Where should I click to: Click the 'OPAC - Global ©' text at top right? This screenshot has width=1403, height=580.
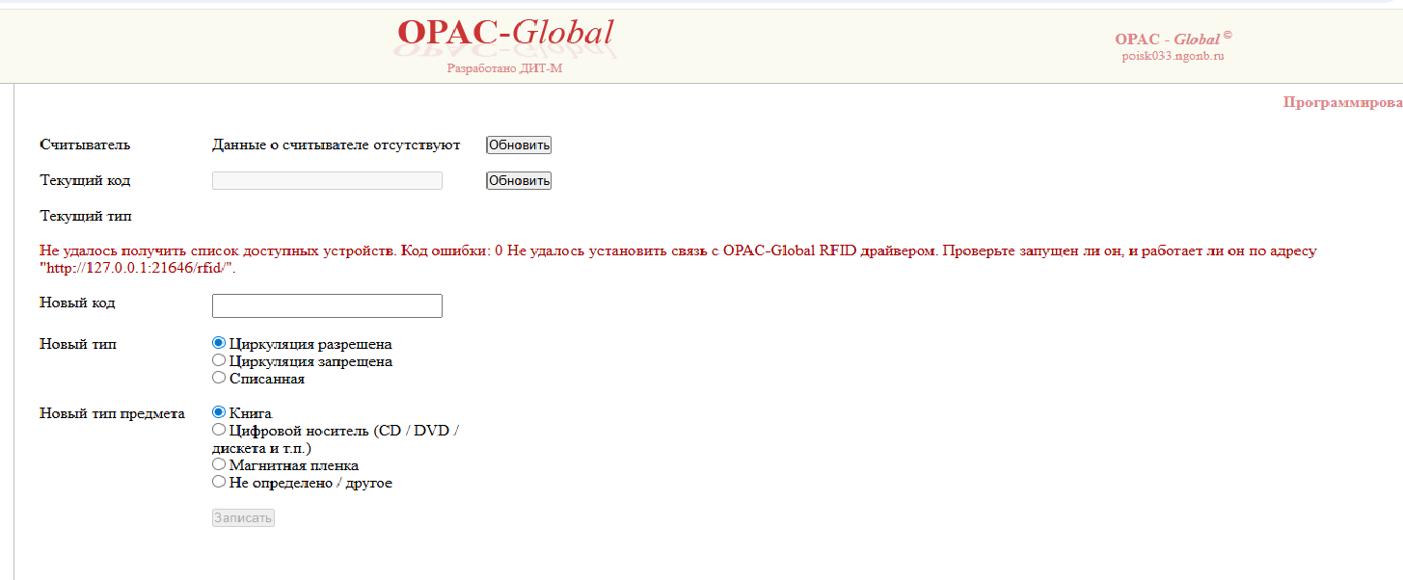tap(1173, 40)
